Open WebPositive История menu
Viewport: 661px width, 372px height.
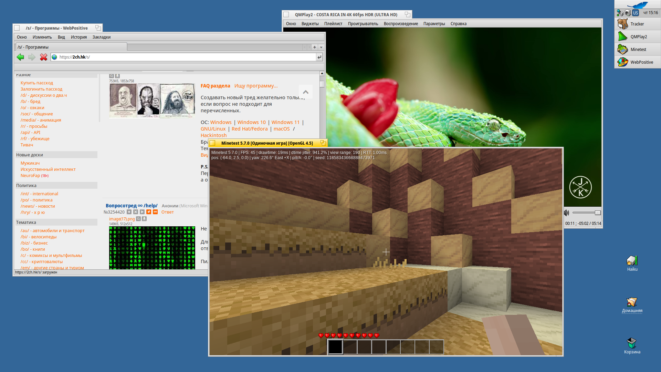(79, 37)
